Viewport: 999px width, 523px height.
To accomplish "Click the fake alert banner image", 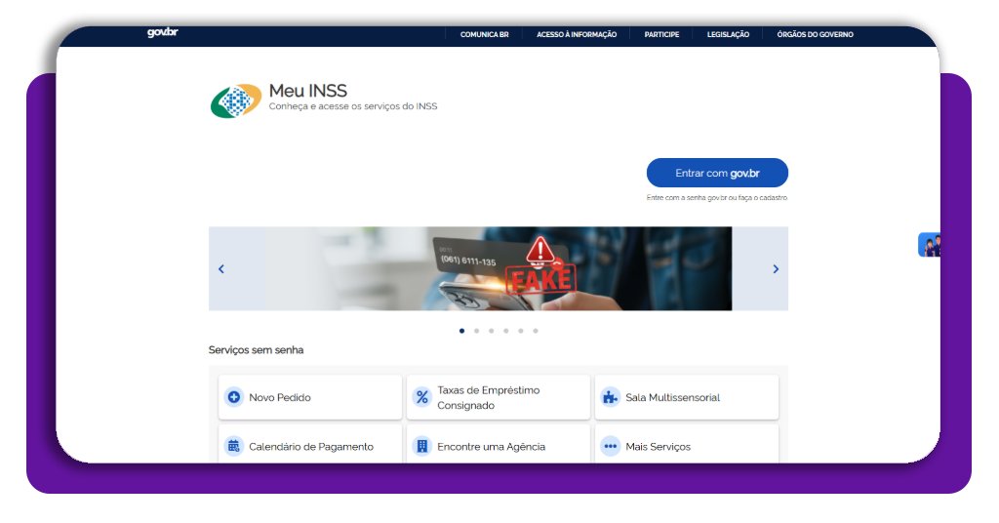I will coord(498,269).
